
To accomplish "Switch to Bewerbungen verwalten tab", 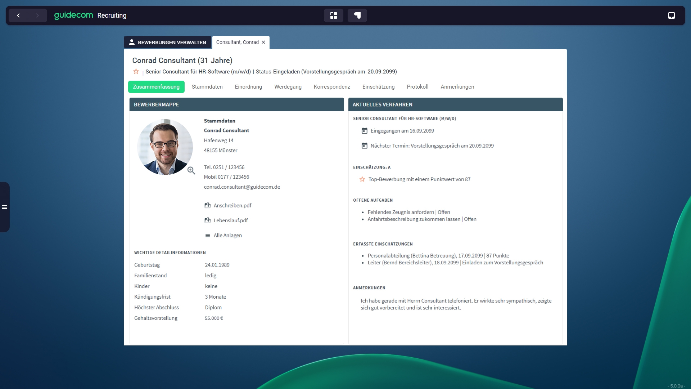I will tap(167, 42).
